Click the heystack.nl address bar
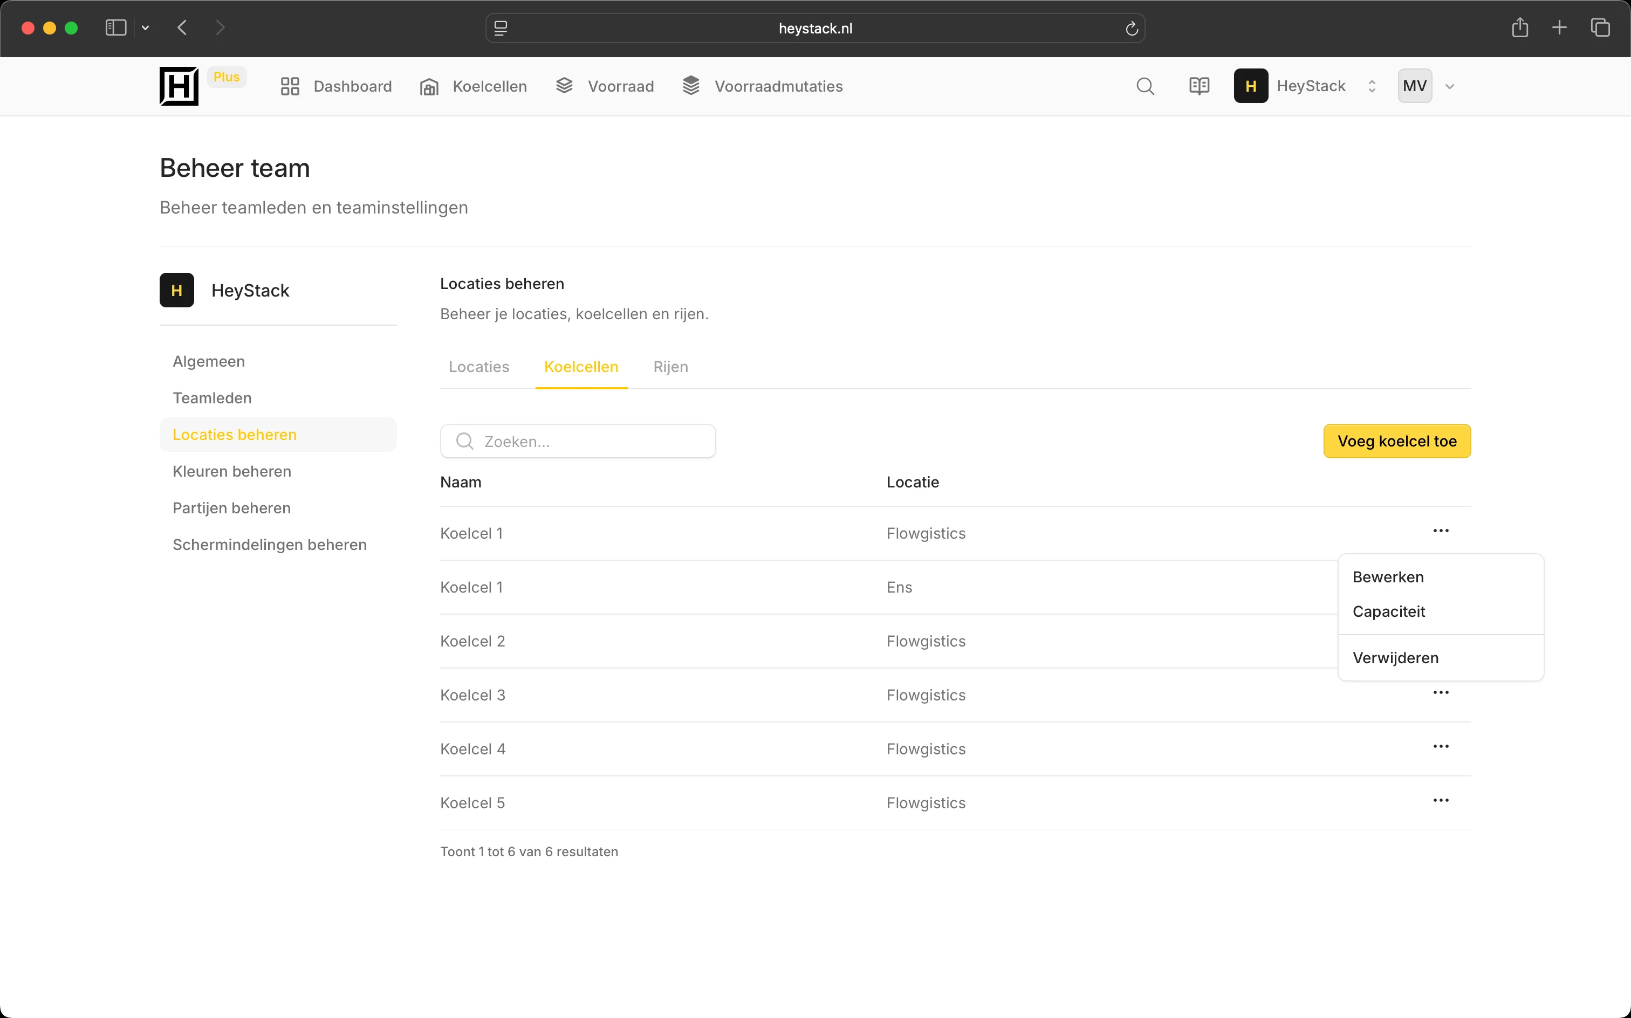The image size is (1631, 1018). [815, 28]
